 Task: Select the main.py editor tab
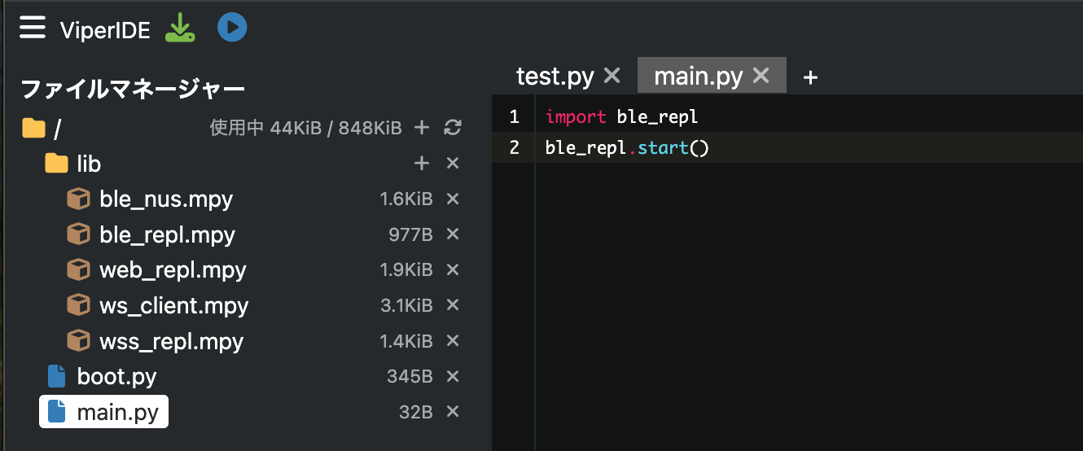pyautogui.click(x=699, y=77)
